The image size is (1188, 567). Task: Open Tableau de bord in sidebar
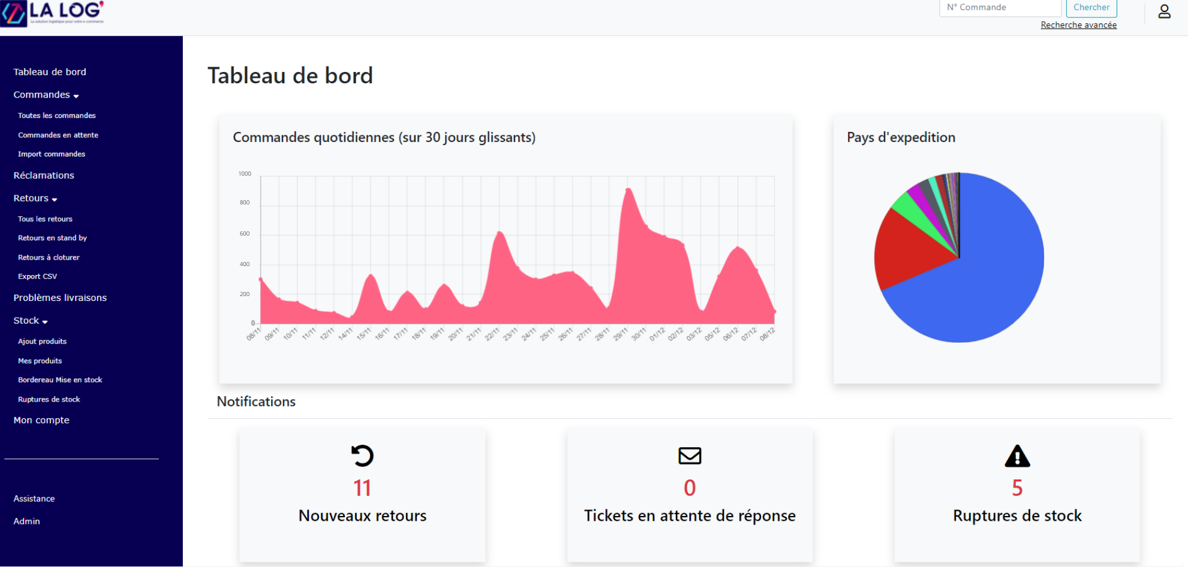click(x=50, y=72)
